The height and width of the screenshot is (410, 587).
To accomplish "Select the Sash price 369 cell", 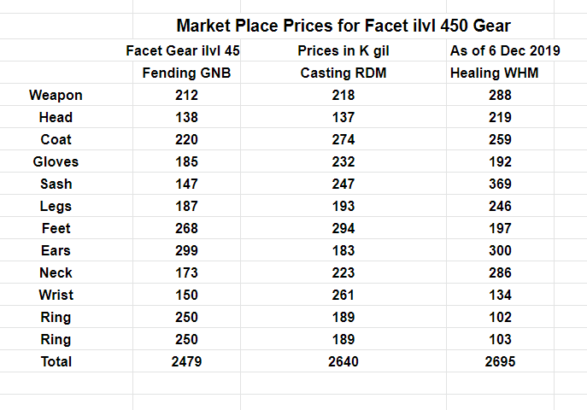I will (x=501, y=184).
